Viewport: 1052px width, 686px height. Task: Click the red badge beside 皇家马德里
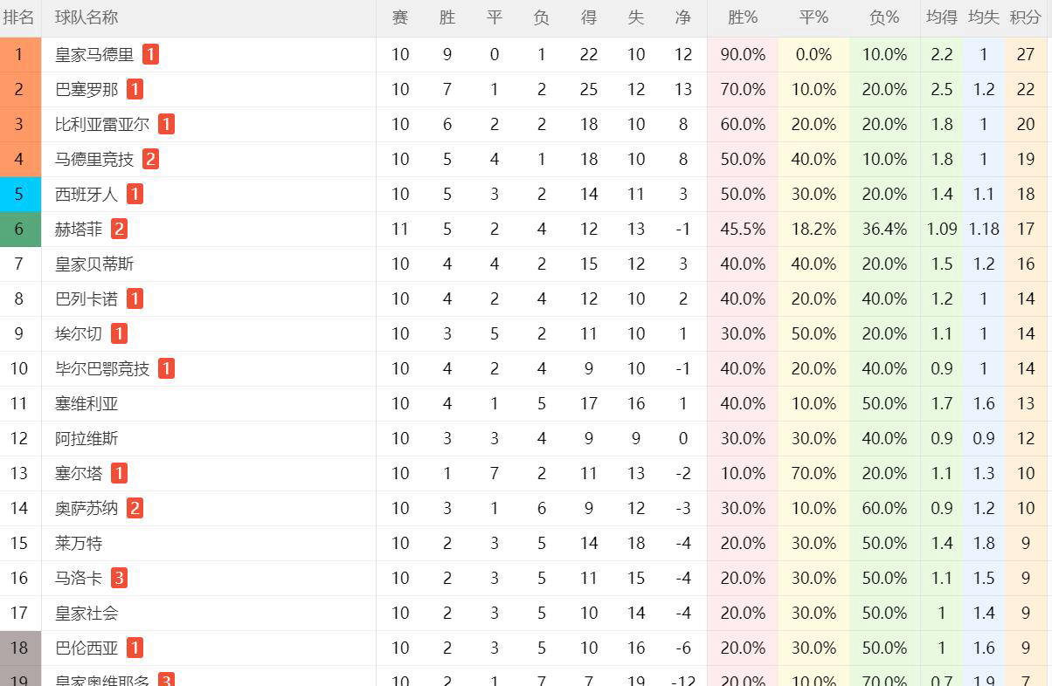(150, 55)
